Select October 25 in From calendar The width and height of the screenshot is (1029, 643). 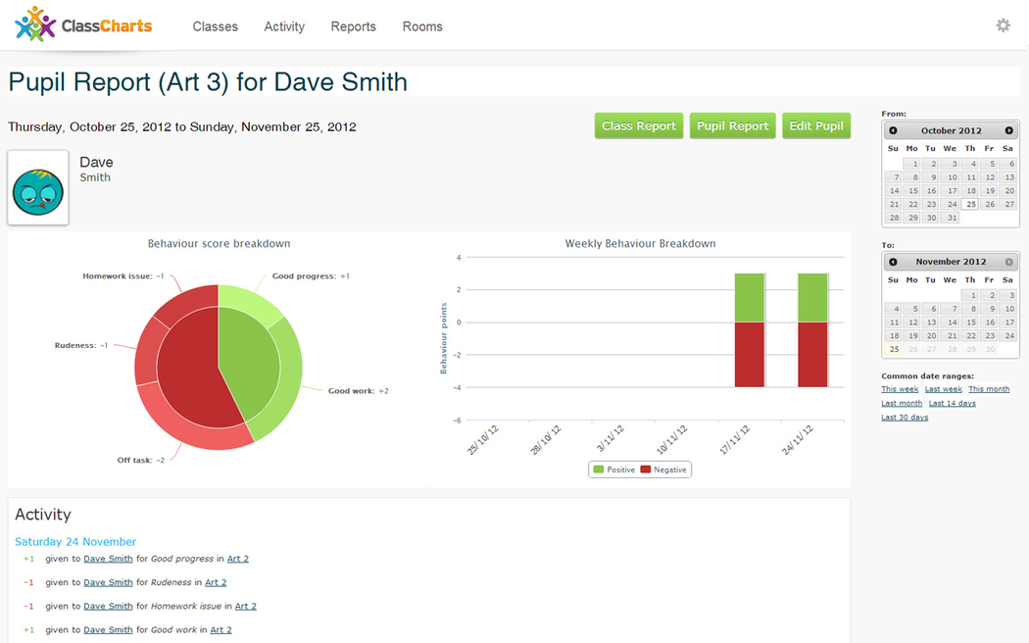pos(970,204)
